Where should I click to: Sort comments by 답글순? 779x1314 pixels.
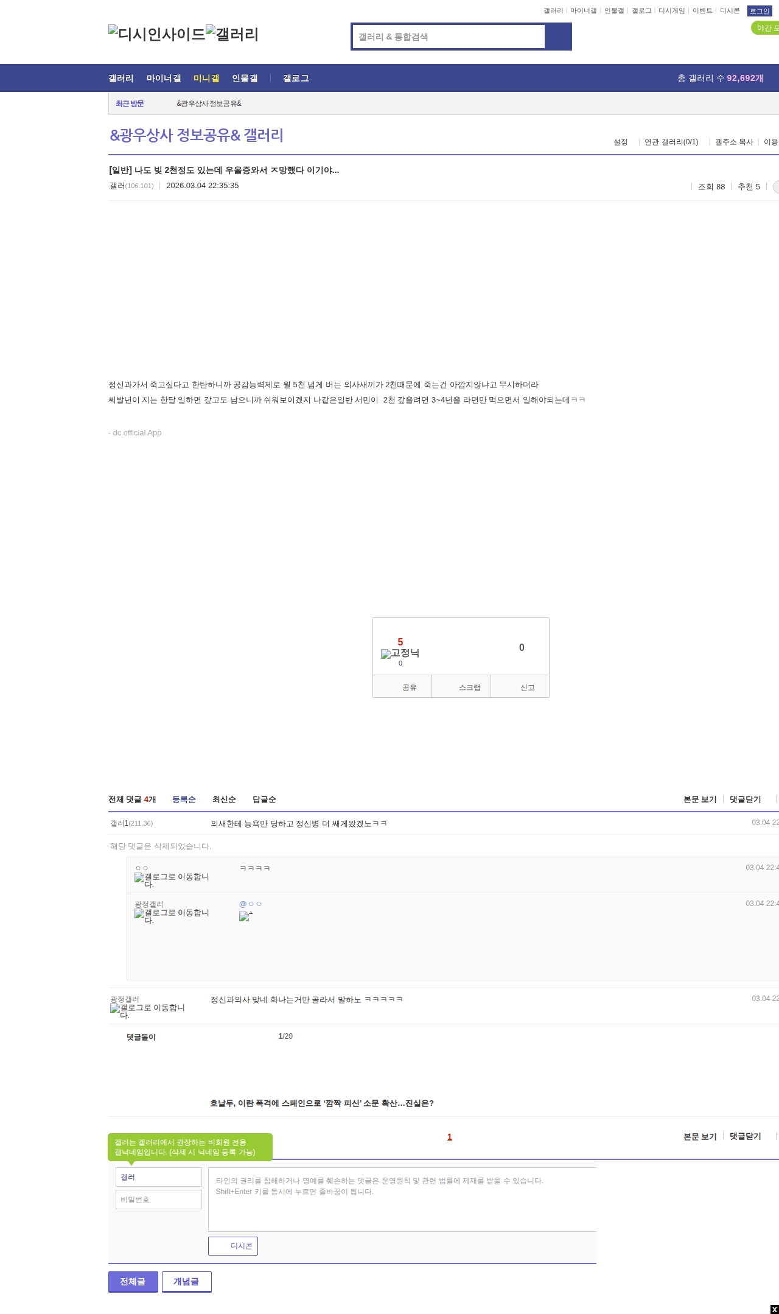(x=264, y=799)
